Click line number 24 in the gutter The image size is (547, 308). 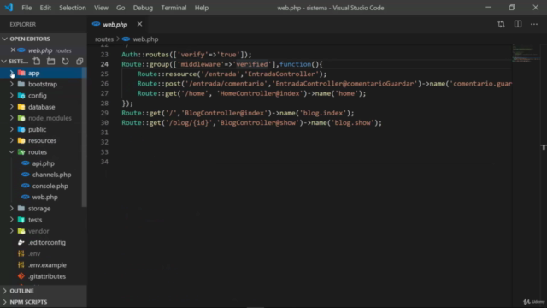click(x=104, y=64)
